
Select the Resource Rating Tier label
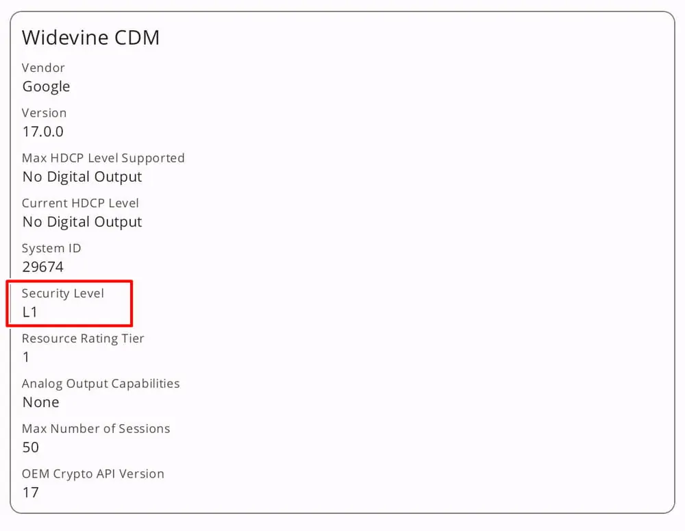[x=83, y=338]
